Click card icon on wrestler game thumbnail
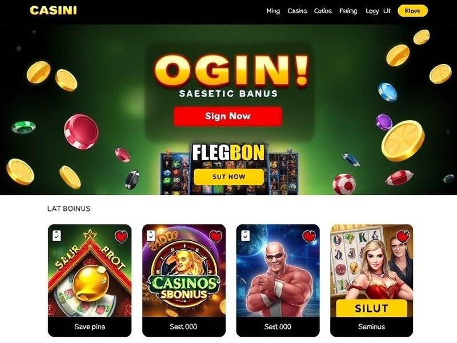The width and height of the screenshot is (457, 343). tap(245, 236)
